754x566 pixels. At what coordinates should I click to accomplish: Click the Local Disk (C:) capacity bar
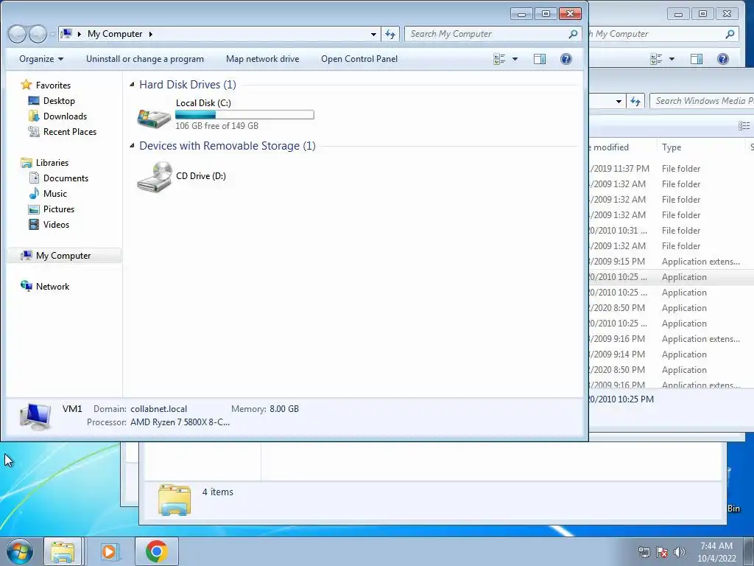244,114
